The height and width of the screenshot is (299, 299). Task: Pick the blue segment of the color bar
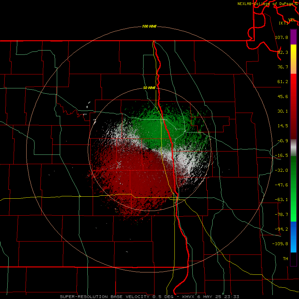click(293, 237)
